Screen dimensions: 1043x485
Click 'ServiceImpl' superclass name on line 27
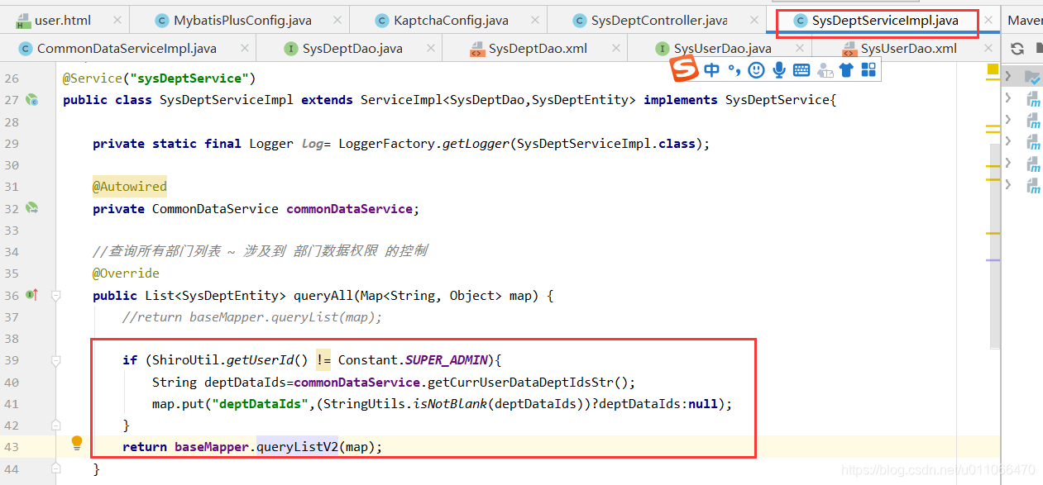401,100
